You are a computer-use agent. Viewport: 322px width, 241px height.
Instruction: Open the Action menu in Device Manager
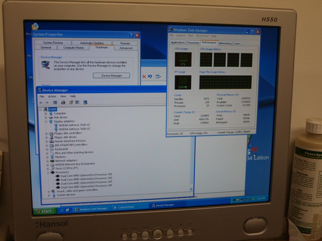52,96
